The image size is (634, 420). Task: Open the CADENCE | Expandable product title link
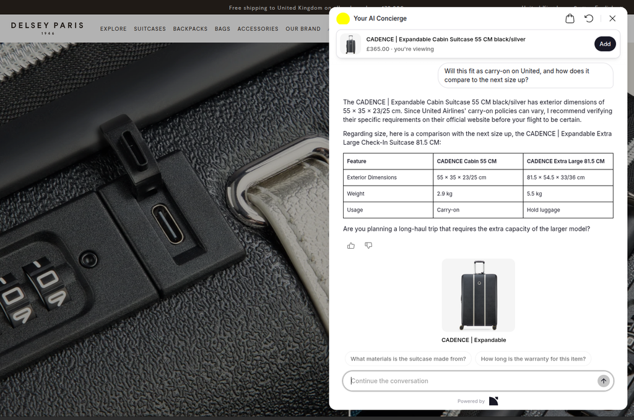[474, 340]
